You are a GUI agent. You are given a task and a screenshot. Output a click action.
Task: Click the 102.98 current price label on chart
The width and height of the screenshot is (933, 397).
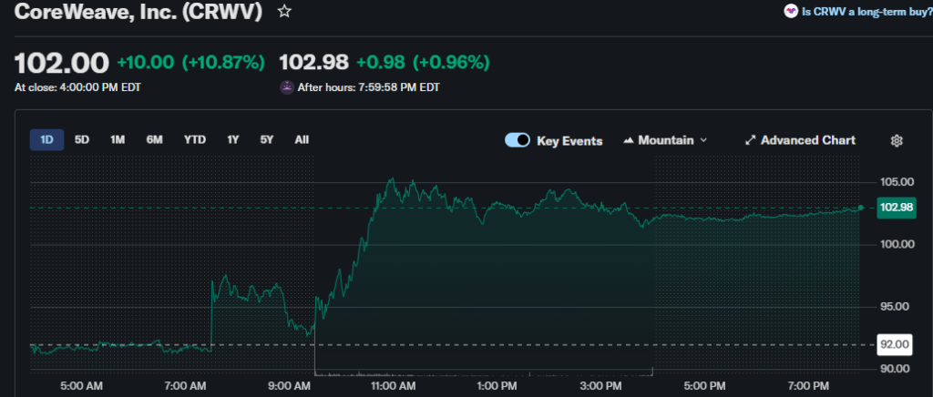[x=894, y=208]
